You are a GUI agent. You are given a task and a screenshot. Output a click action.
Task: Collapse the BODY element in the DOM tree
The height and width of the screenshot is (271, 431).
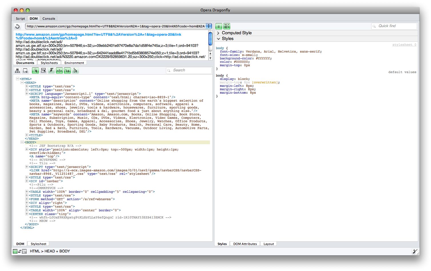click(22, 142)
